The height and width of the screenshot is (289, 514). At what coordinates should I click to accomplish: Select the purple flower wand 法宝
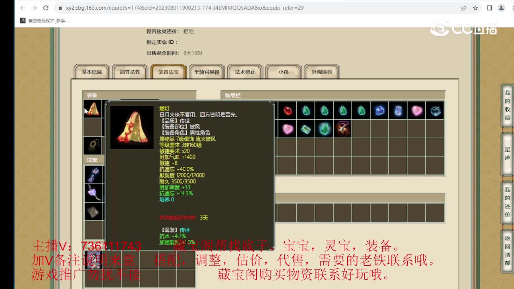[x=93, y=193]
